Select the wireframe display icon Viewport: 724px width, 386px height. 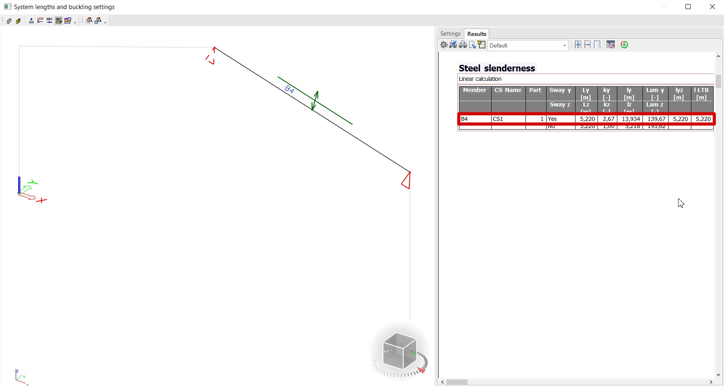point(9,21)
